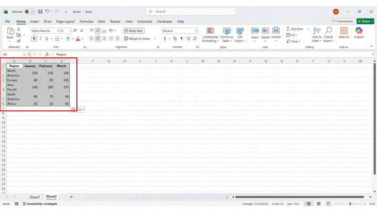Toggle AutoSave switch
Image resolution: width=377 pixels, height=212 pixels.
tap(30, 11)
